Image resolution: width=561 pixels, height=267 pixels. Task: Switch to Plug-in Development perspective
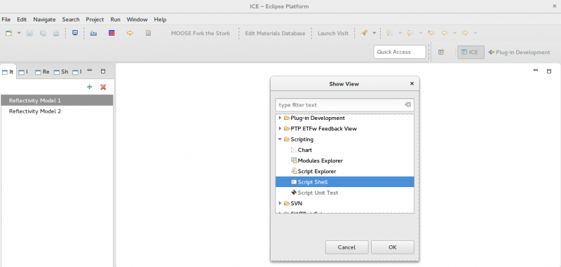coord(519,52)
